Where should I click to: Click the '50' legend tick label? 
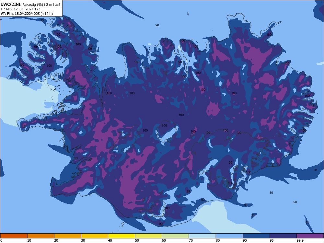[x=137, y=240]
